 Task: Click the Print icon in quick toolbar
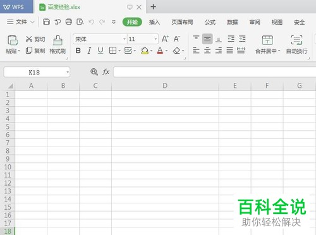pos(69,21)
